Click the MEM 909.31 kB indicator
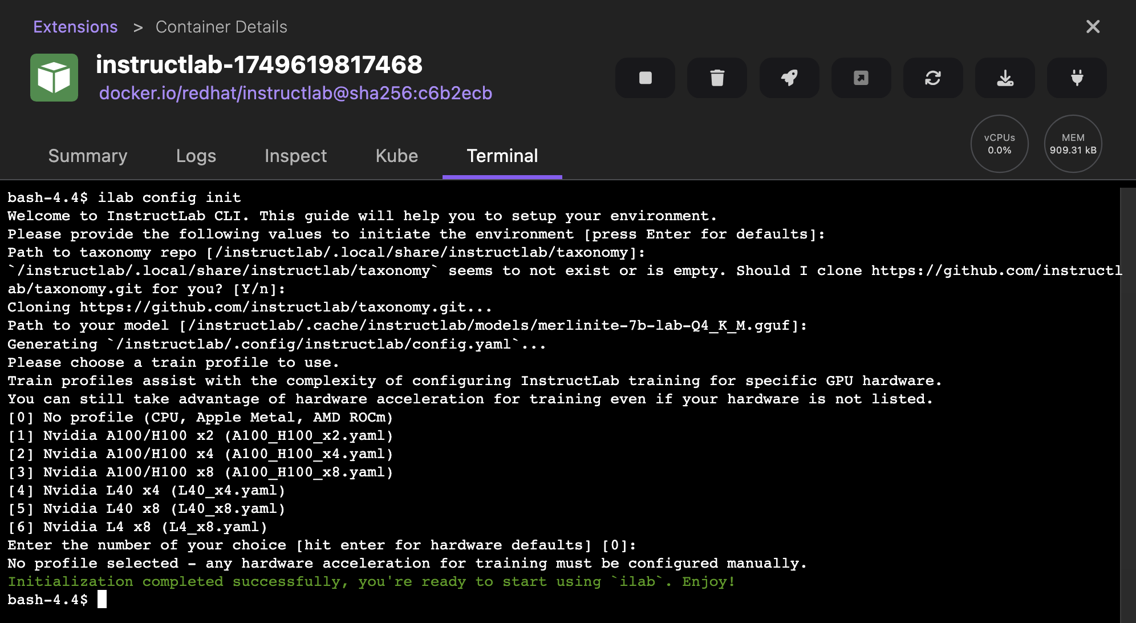The image size is (1136, 623). [1073, 144]
